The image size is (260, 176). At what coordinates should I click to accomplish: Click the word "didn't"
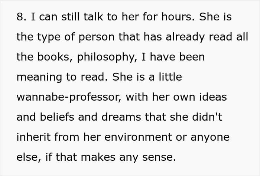(207, 117)
